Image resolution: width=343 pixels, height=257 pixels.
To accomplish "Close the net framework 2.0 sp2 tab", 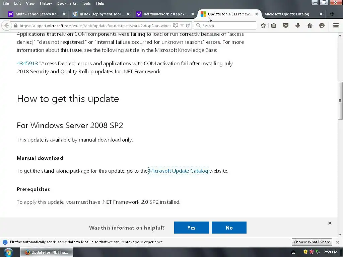I will tap(192, 14).
